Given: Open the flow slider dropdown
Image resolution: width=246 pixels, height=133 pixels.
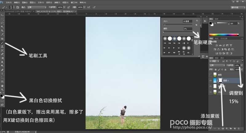Looking at the screenshot, I should point(84,7).
